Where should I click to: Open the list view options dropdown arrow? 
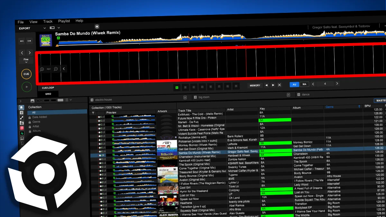click(71, 100)
